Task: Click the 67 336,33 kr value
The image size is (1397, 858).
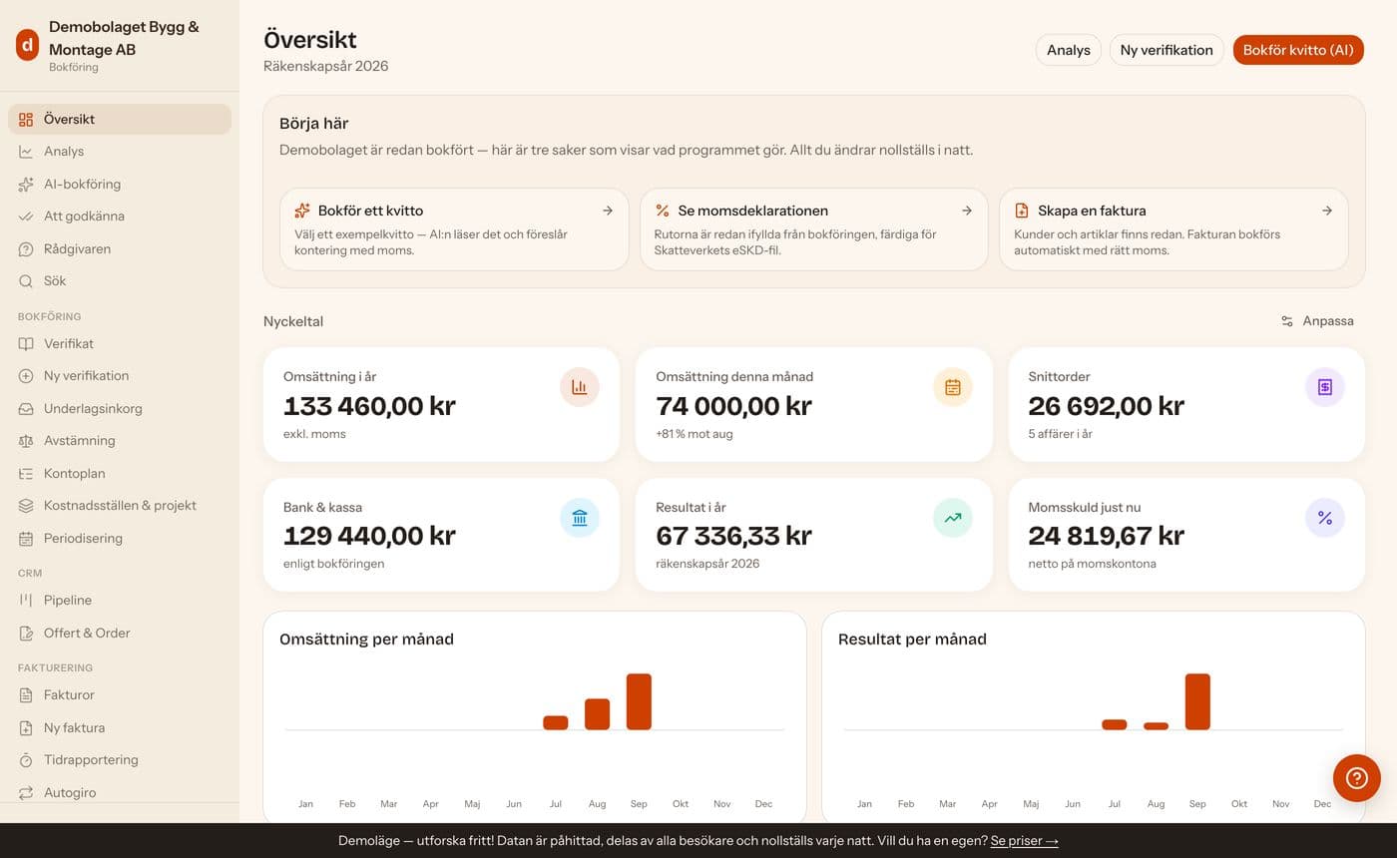Action: pos(733,536)
